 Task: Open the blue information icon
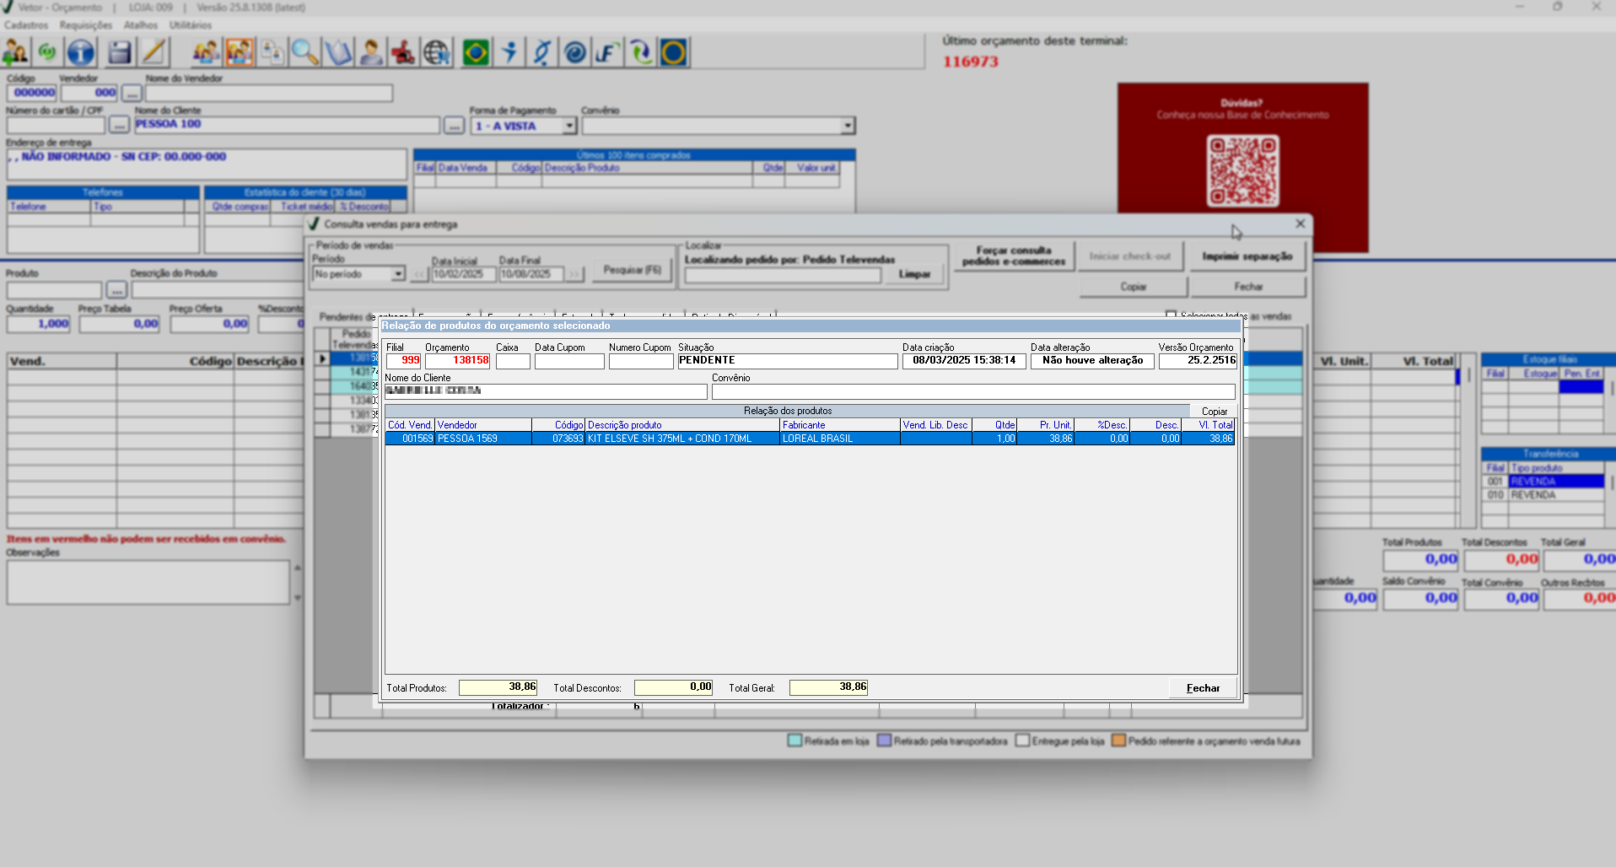coord(81,52)
